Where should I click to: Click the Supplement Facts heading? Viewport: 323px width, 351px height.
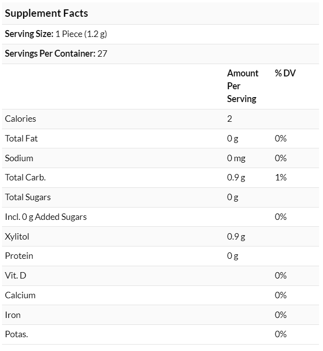pos(46,13)
